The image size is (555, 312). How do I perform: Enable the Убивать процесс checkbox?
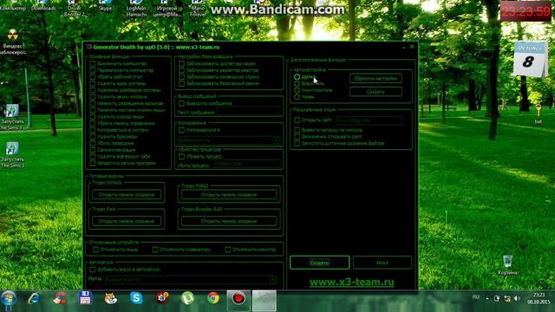pyautogui.click(x=181, y=156)
